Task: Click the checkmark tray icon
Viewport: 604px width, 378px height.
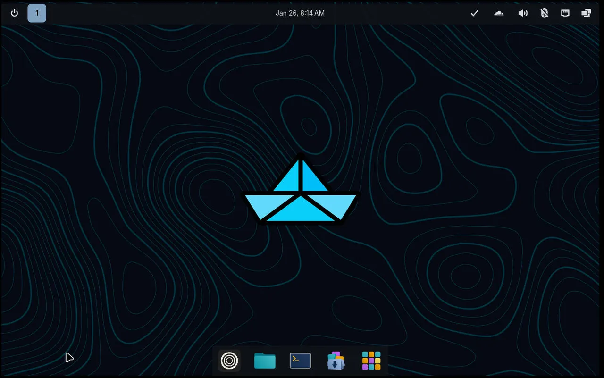Action: click(475, 13)
